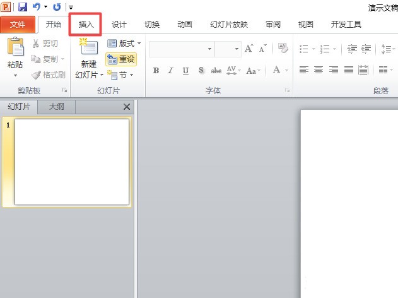Toggle Bold formatting

pos(156,70)
